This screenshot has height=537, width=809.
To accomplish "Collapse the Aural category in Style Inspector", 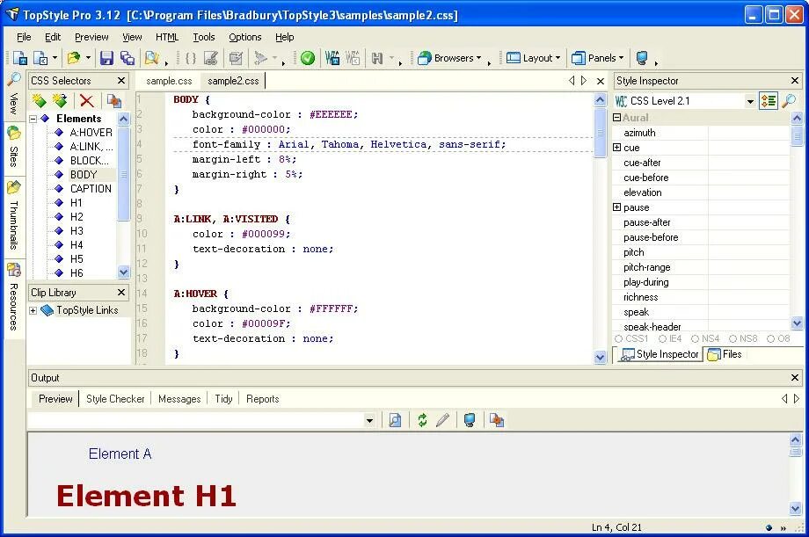I will (x=616, y=118).
